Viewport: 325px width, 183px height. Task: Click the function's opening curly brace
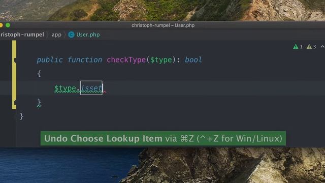39,74
